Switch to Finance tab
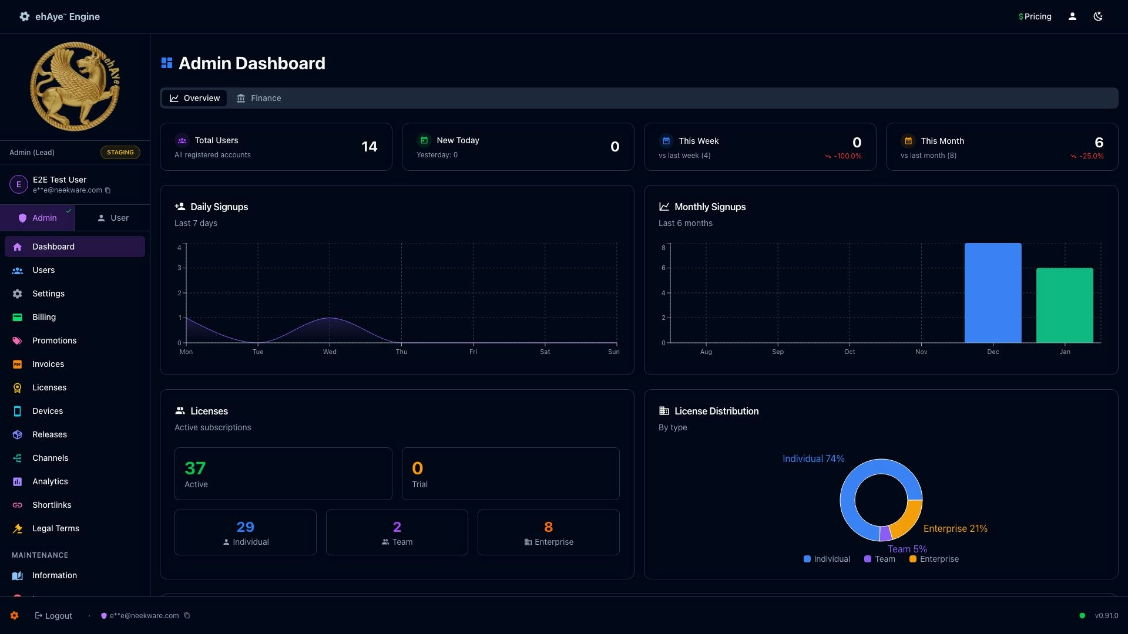Viewport: 1128px width, 634px height. (x=258, y=98)
